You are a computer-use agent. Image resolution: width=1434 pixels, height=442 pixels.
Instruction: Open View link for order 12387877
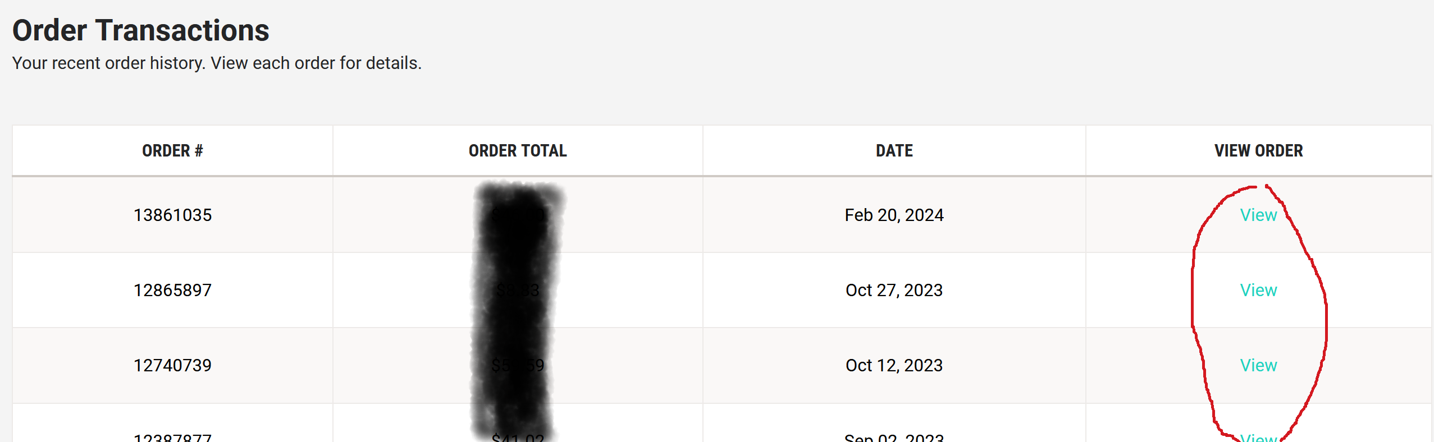point(1258,437)
